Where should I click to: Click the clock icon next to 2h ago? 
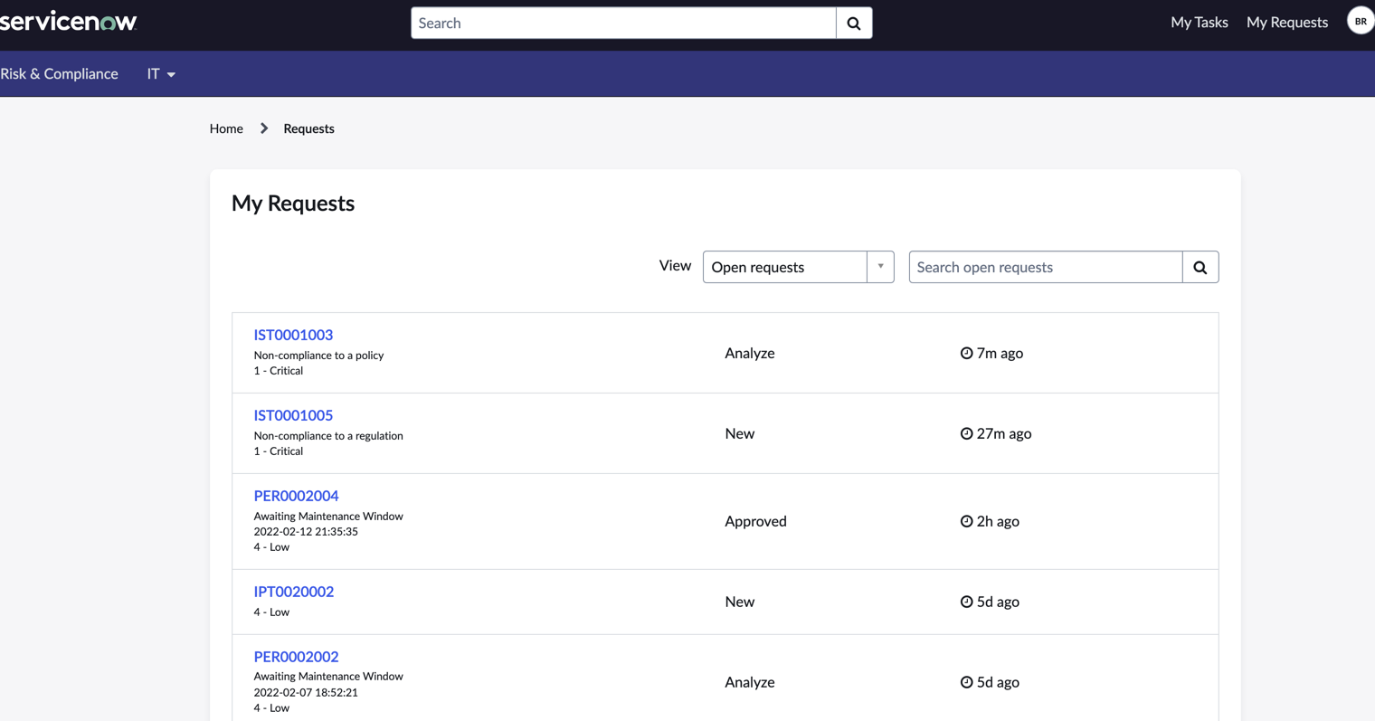point(966,521)
